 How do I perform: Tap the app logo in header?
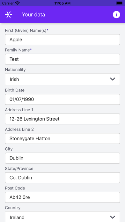pos(9,15)
